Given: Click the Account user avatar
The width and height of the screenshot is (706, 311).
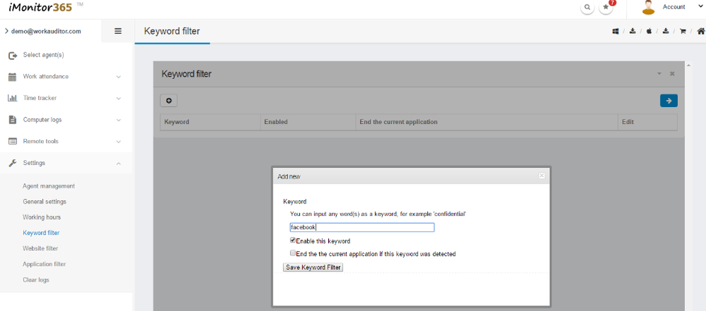Looking at the screenshot, I should click(648, 7).
